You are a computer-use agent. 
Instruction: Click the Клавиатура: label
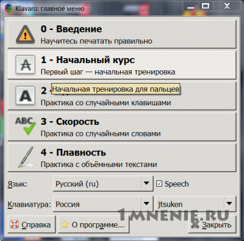(x=29, y=204)
